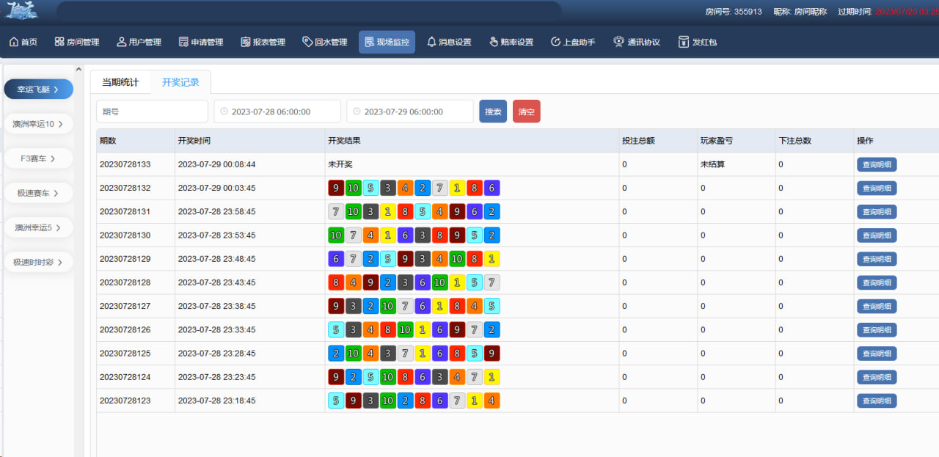
Task: Open the end date picker 2023-07-29 06:00:00
Action: coord(410,111)
